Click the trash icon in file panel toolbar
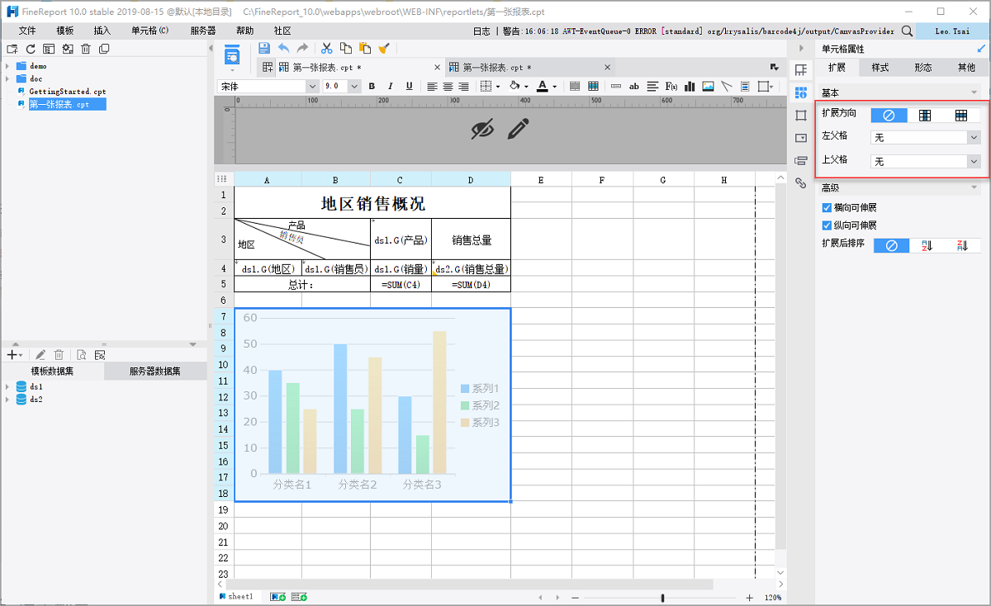This screenshot has height=606, width=991. click(x=86, y=50)
